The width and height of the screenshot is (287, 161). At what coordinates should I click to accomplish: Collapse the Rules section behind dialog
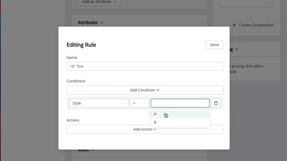coord(93,150)
